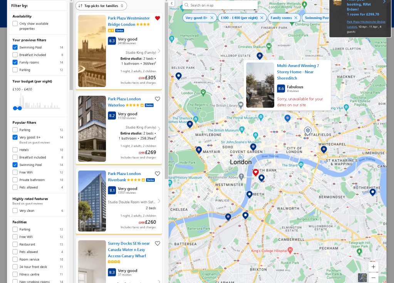This screenshot has height=283, width=394.
Task: Open Park Plaza Westminster Bridge London listing
Action: coord(129,21)
